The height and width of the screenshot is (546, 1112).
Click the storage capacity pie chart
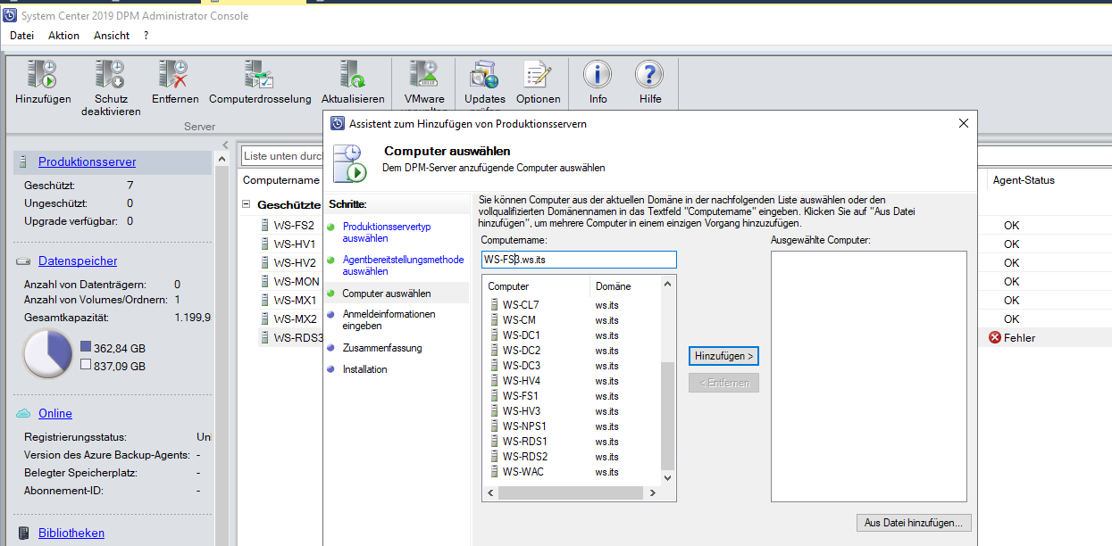pyautogui.click(x=48, y=354)
